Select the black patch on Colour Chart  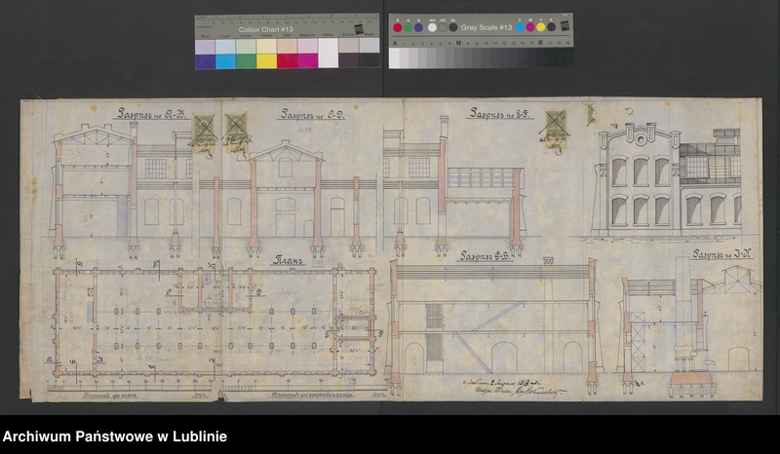point(370,60)
